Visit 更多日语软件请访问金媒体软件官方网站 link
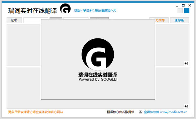Image resolution: width=196 pixels, height=119 pixels. (x=36, y=112)
